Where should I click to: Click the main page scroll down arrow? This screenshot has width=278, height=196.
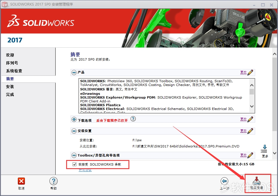[274, 153]
